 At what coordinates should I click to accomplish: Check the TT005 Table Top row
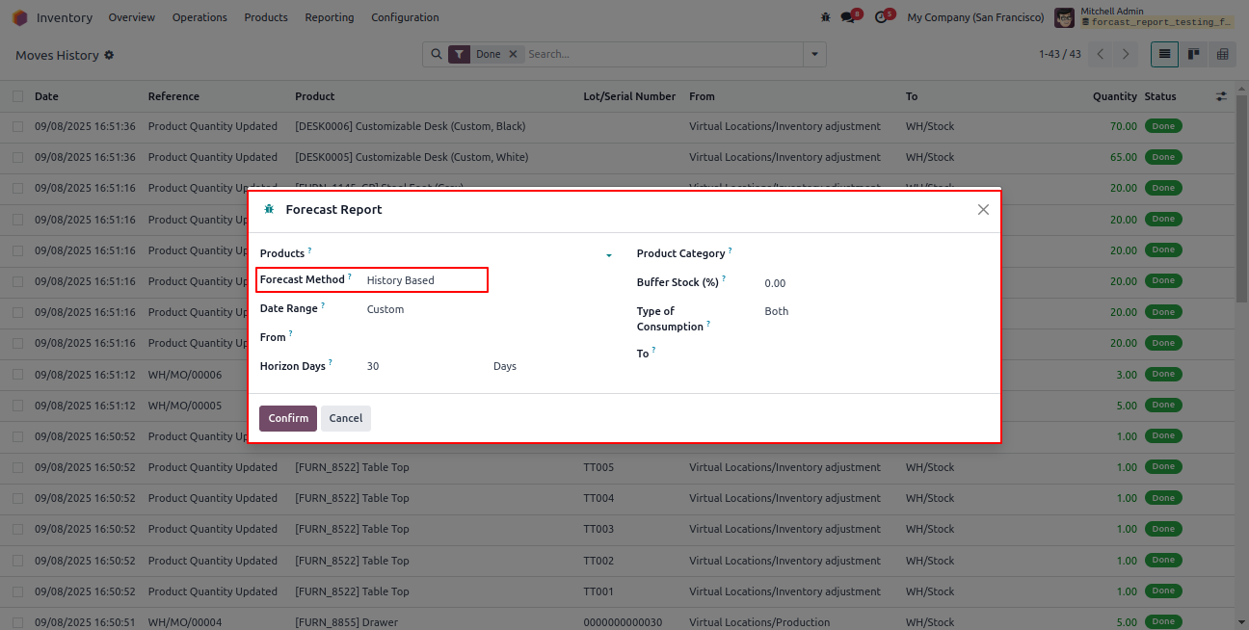[18, 467]
